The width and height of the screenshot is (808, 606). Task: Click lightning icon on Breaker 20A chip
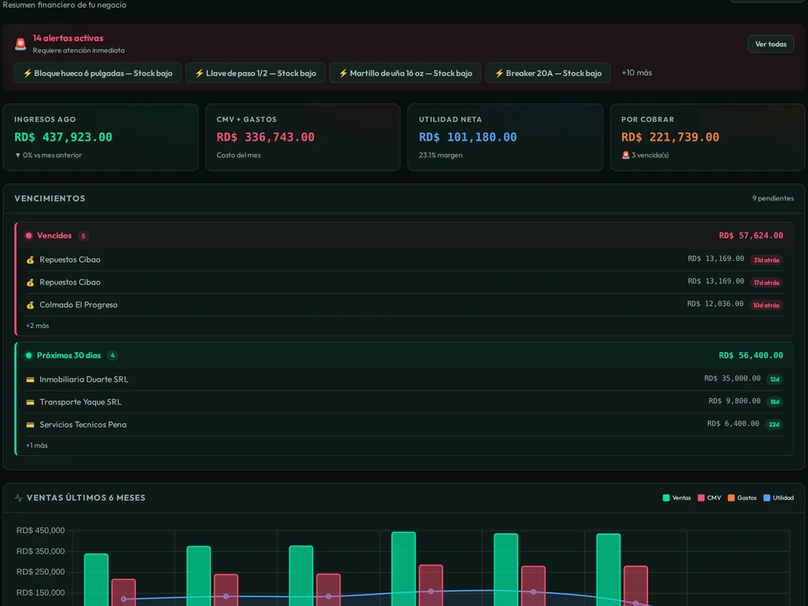[499, 73]
